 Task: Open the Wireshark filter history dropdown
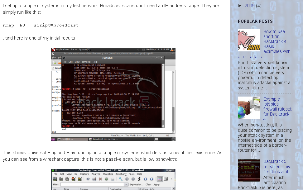tap(126, 184)
